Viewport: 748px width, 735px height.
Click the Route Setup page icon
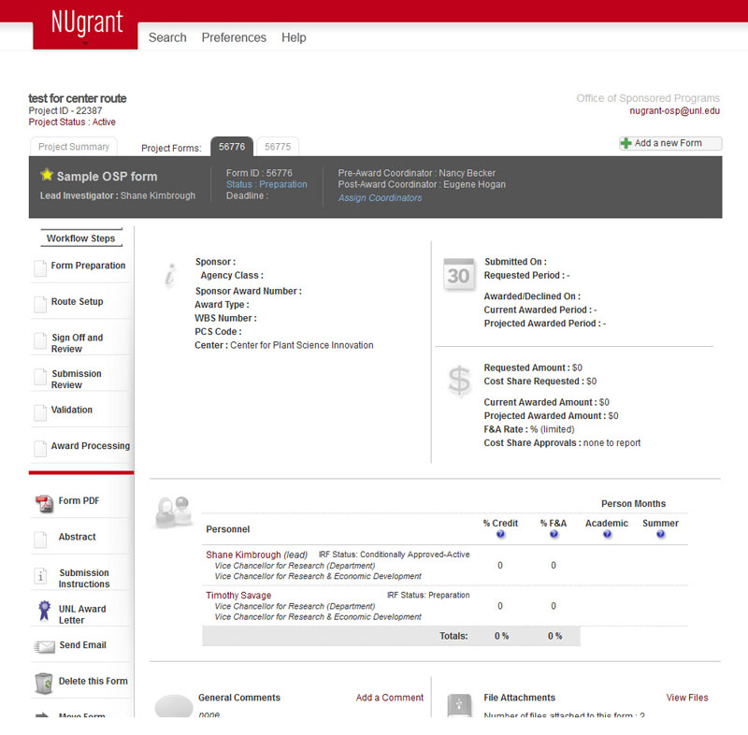click(x=40, y=304)
